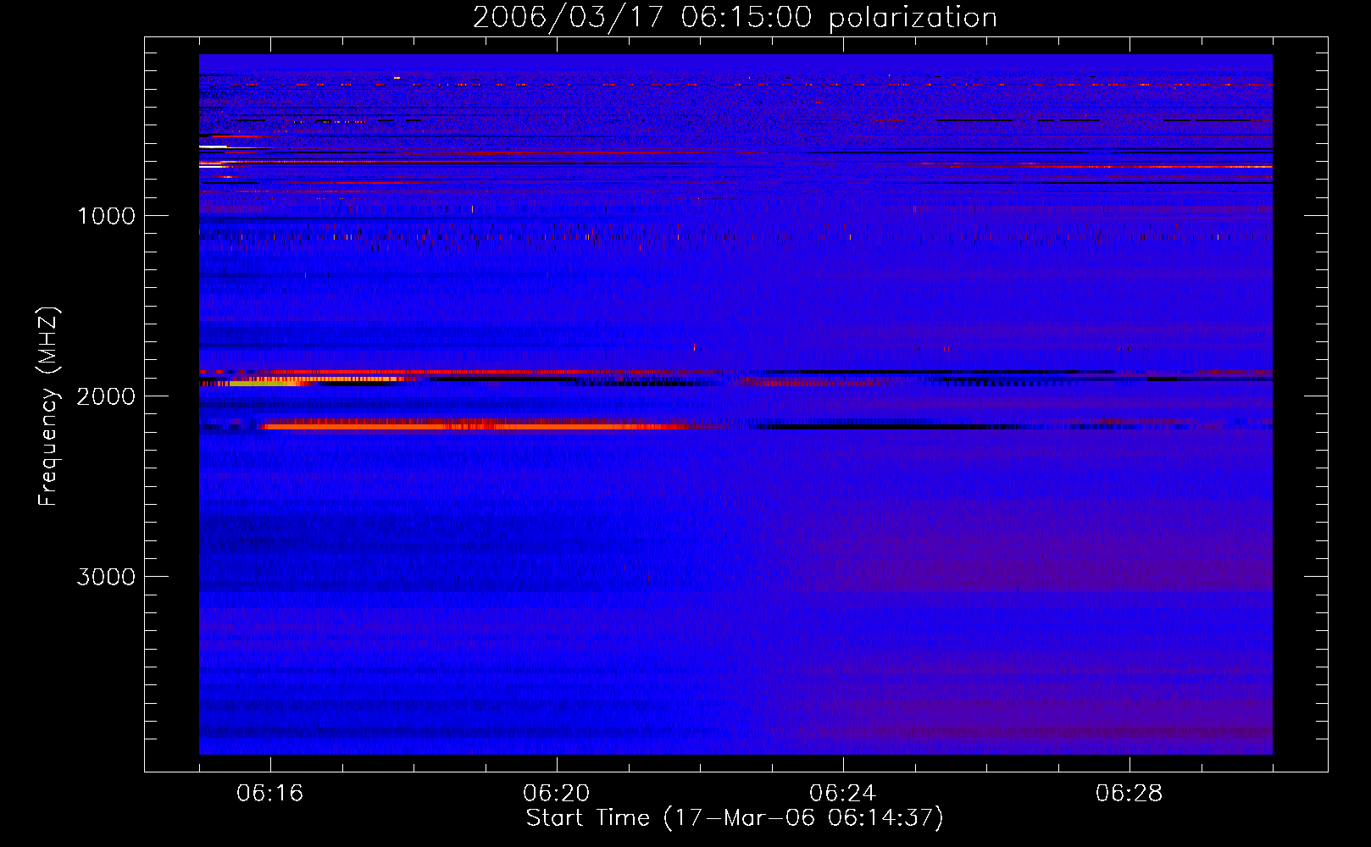Click the long orange emission band below 2000 MHz

click(x=475, y=427)
